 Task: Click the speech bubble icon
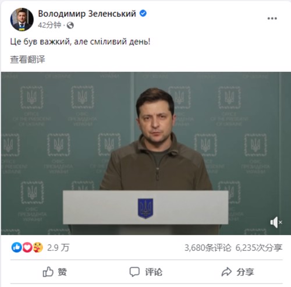tap(134, 272)
